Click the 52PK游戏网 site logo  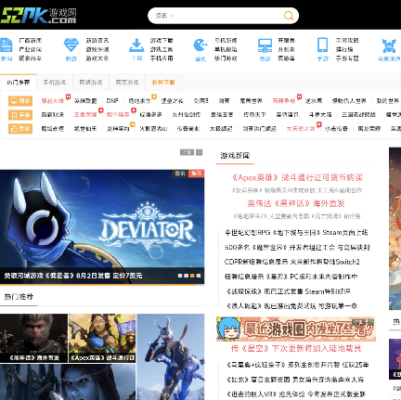point(38,16)
